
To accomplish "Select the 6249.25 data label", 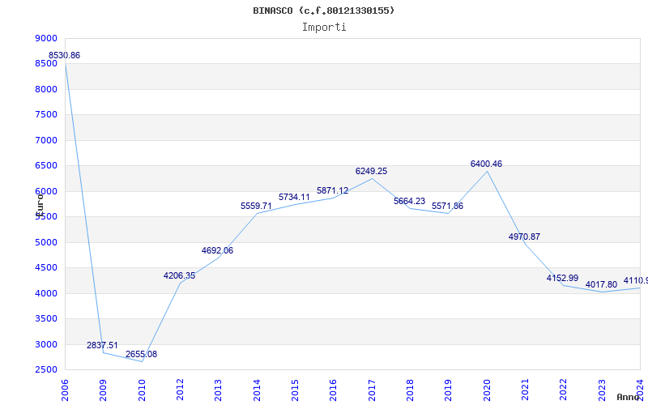I will pos(371,171).
